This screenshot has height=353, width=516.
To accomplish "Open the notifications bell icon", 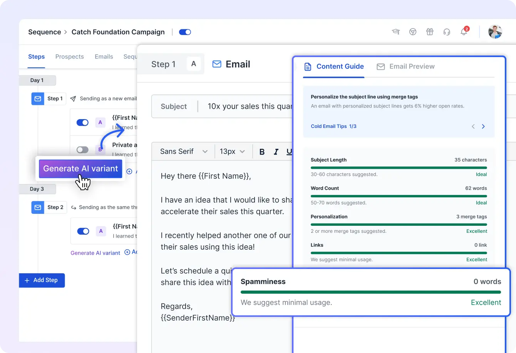I will (464, 32).
